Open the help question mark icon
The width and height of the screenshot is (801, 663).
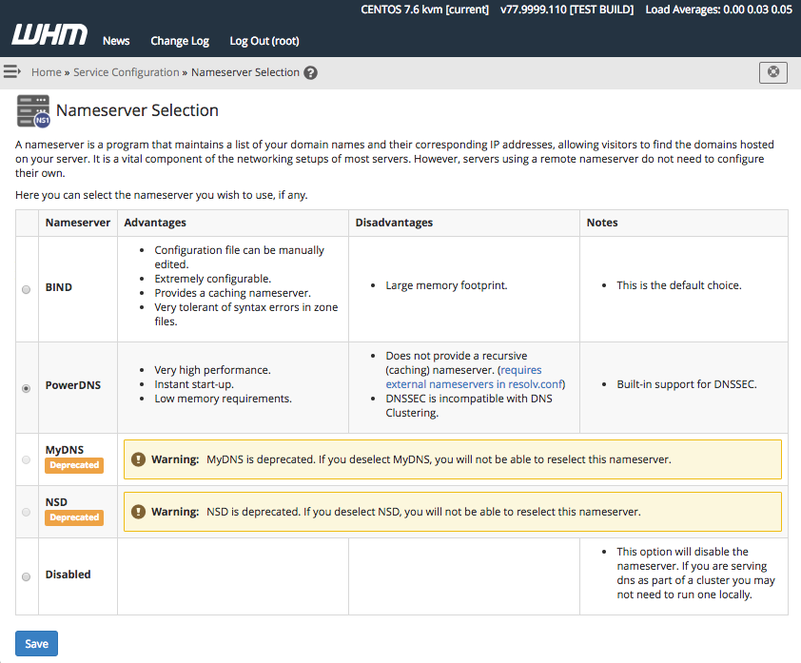pos(310,73)
